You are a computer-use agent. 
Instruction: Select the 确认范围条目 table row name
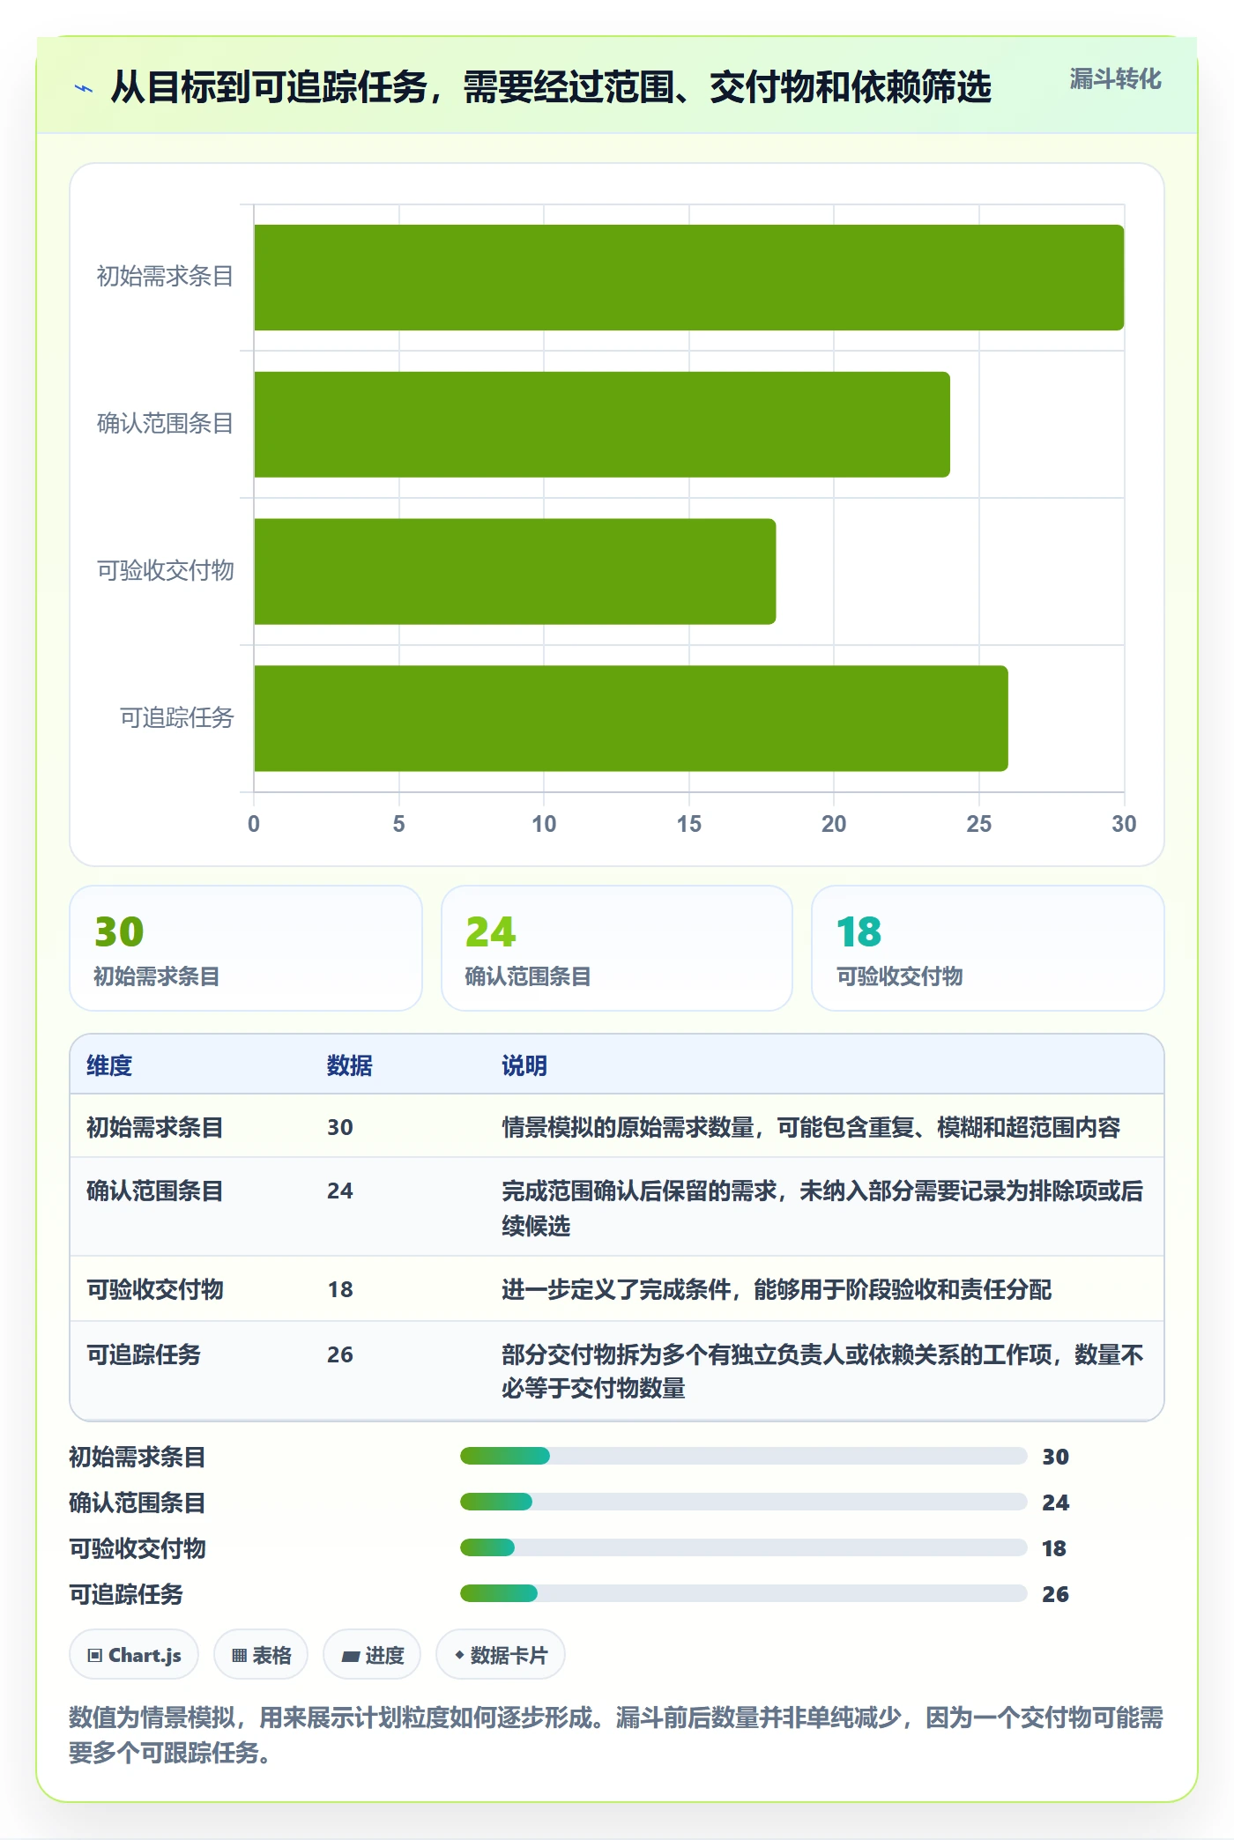click(155, 1191)
